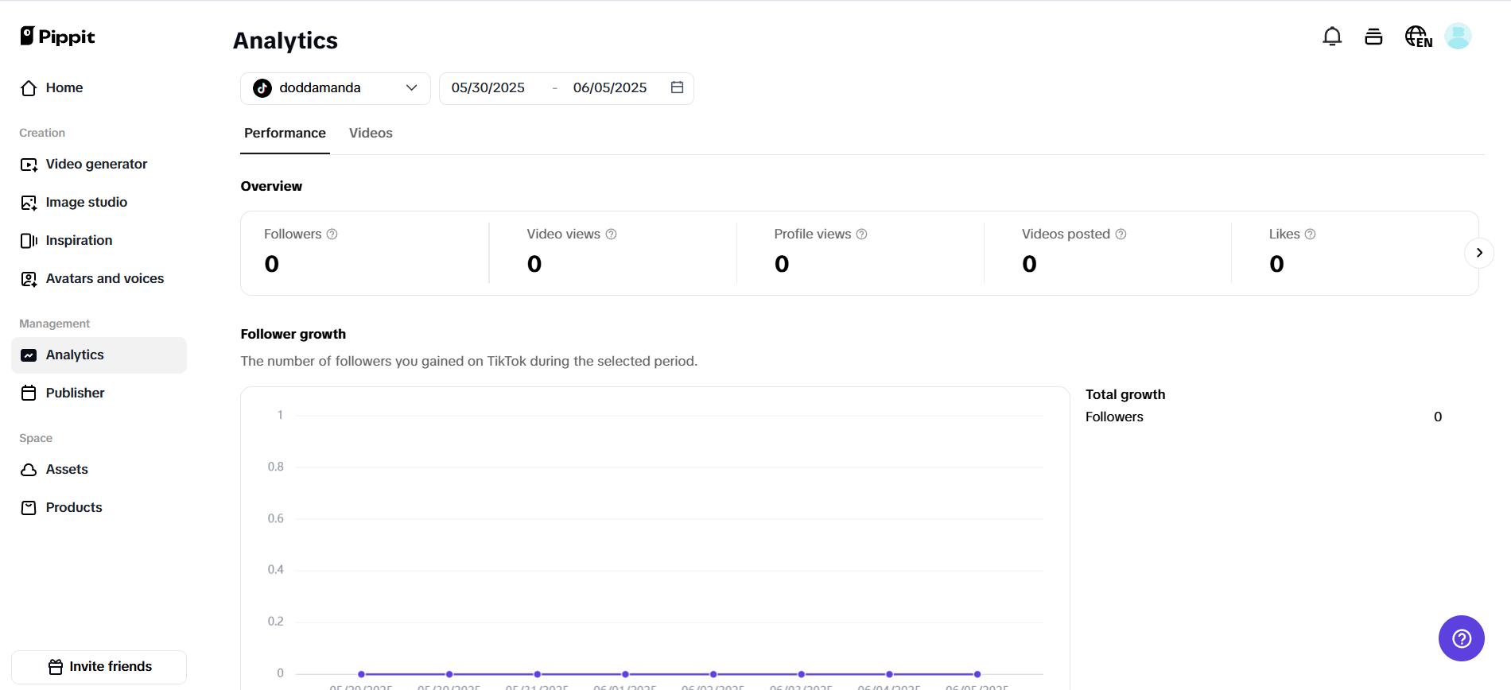Click the Videos posted metric card

[x=1107, y=253]
